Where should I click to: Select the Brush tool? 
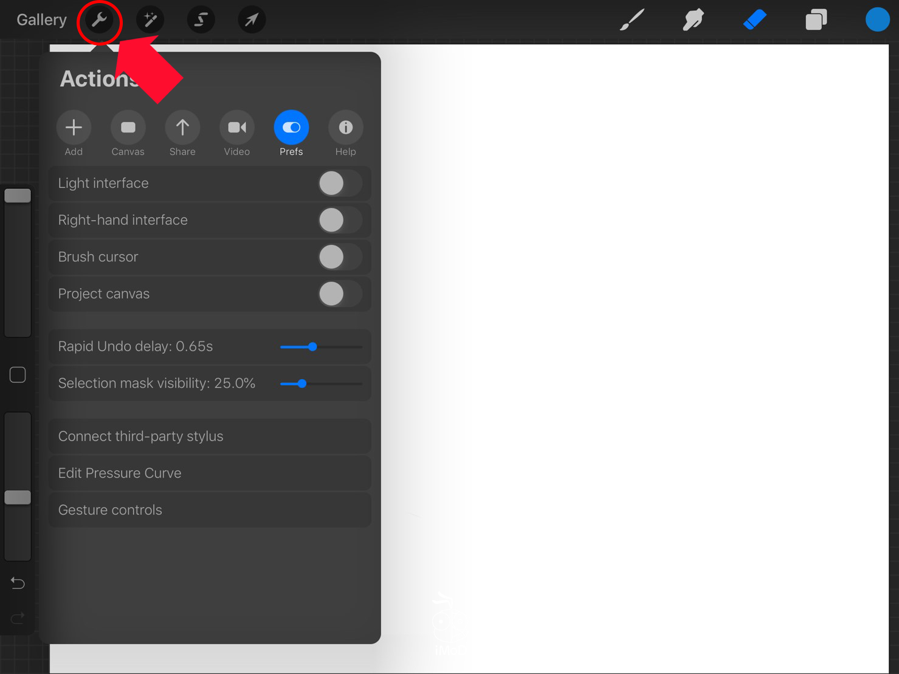(632, 19)
